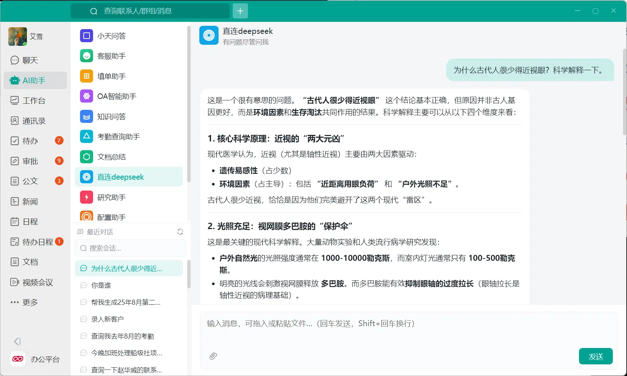627x376 pixels.
Task: Open conversation 录入新客户
Action: point(129,319)
